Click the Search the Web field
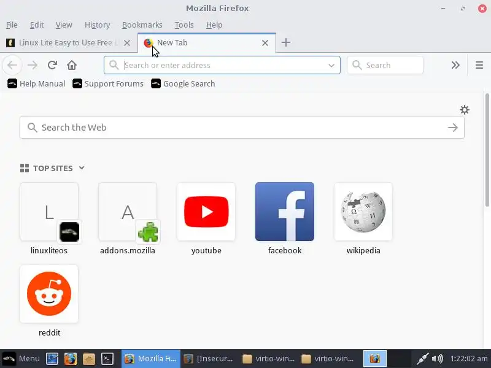Viewport: 491px width, 368px height. coord(242,128)
